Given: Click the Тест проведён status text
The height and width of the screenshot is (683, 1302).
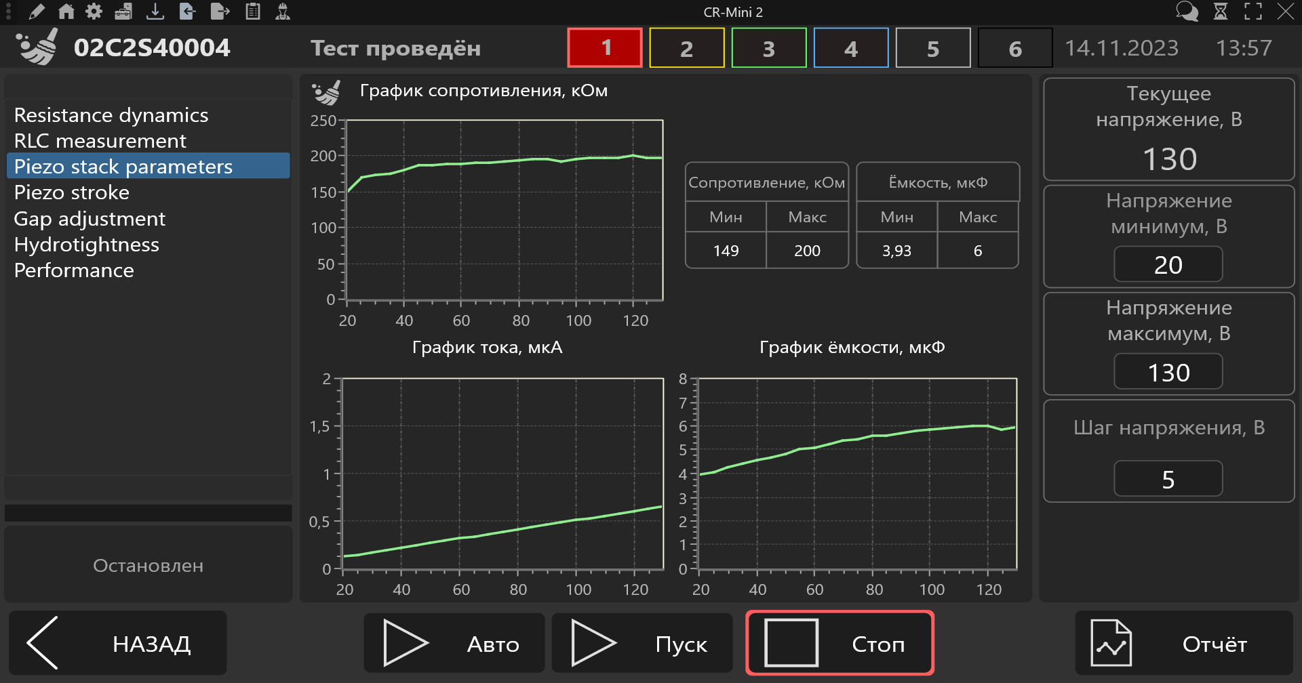Looking at the screenshot, I should point(395,48).
